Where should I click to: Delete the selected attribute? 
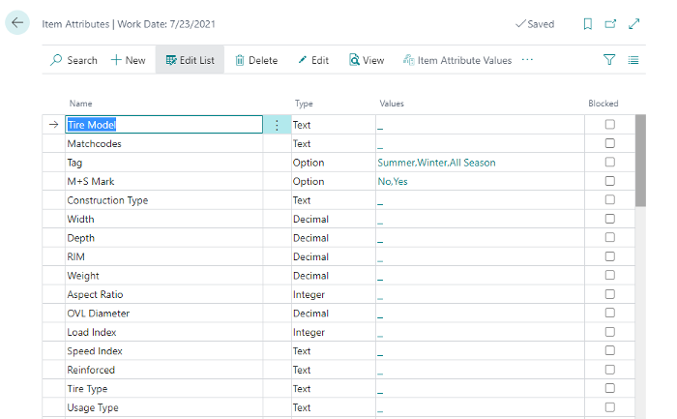pyautogui.click(x=256, y=60)
